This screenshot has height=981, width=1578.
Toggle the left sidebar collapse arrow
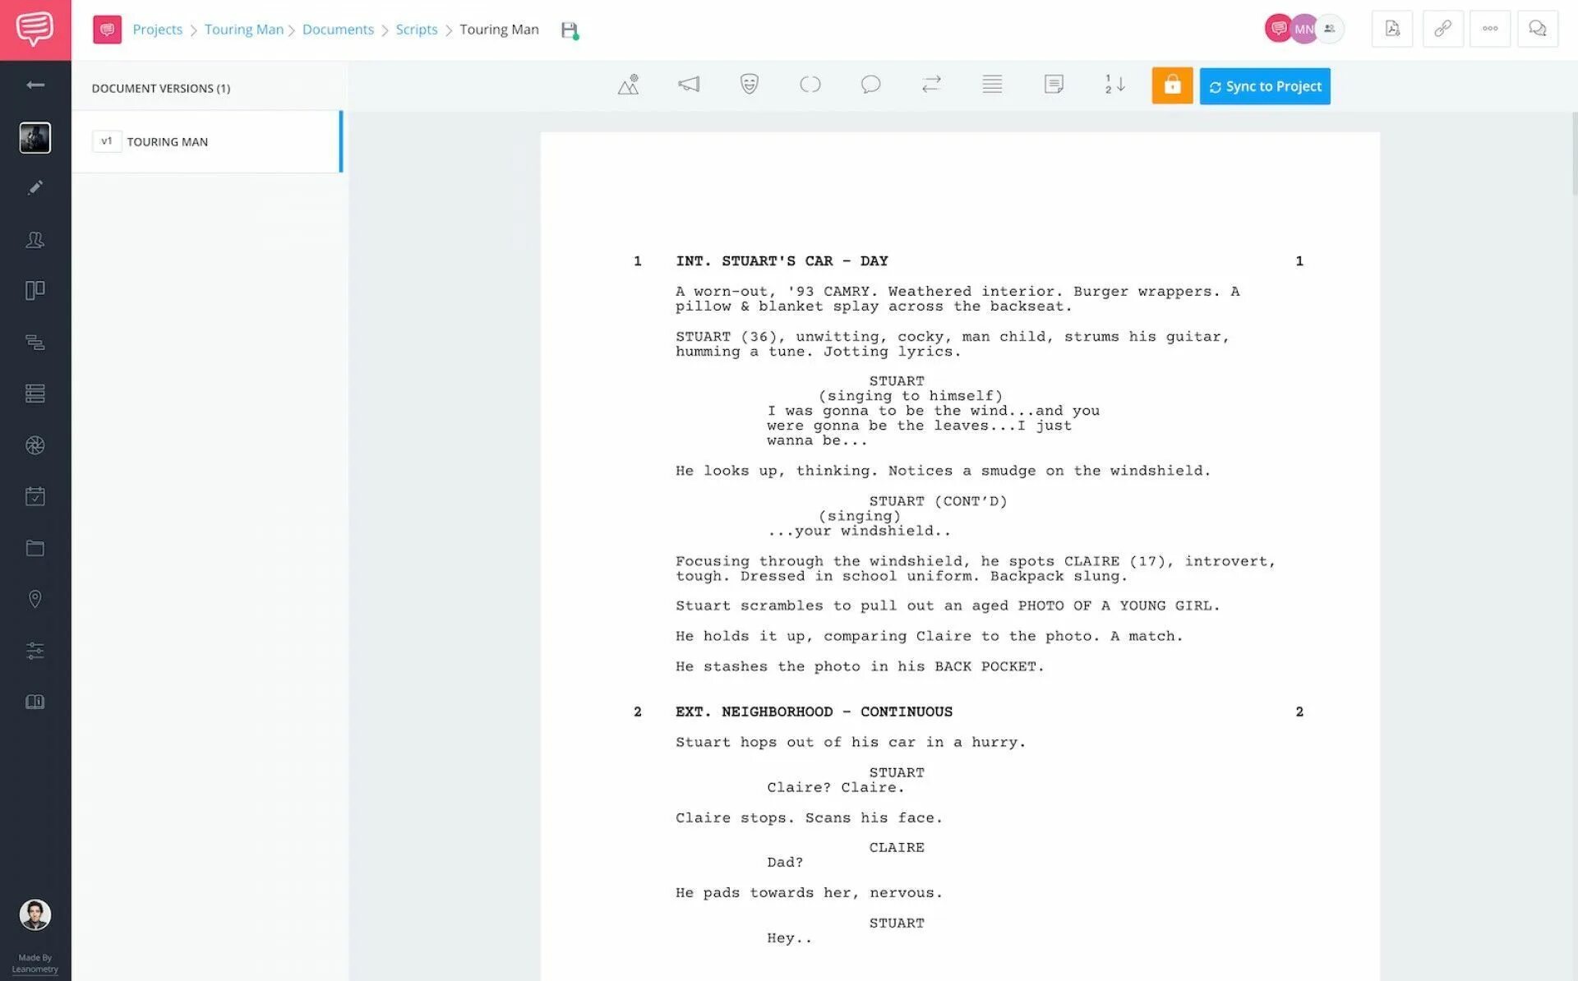pyautogui.click(x=35, y=85)
